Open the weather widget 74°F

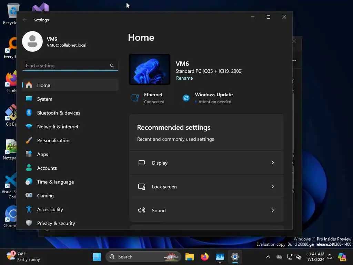[x=23, y=257]
